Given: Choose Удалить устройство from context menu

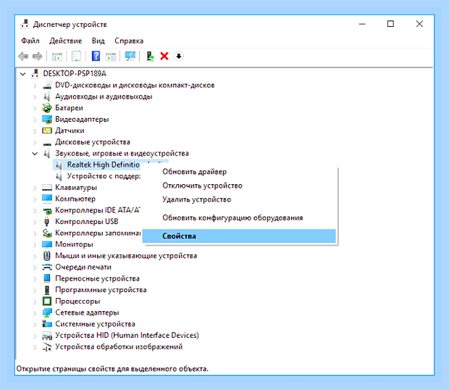Looking at the screenshot, I should tap(196, 199).
